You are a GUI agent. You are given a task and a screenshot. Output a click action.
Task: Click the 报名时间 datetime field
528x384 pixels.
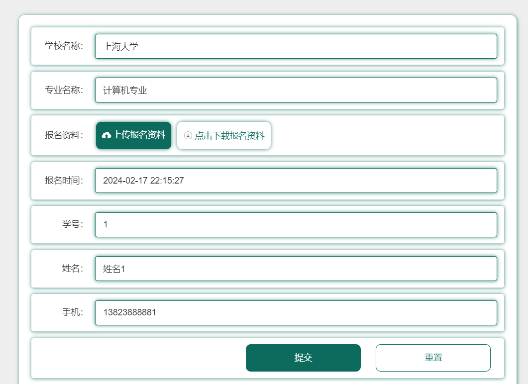pyautogui.click(x=296, y=181)
